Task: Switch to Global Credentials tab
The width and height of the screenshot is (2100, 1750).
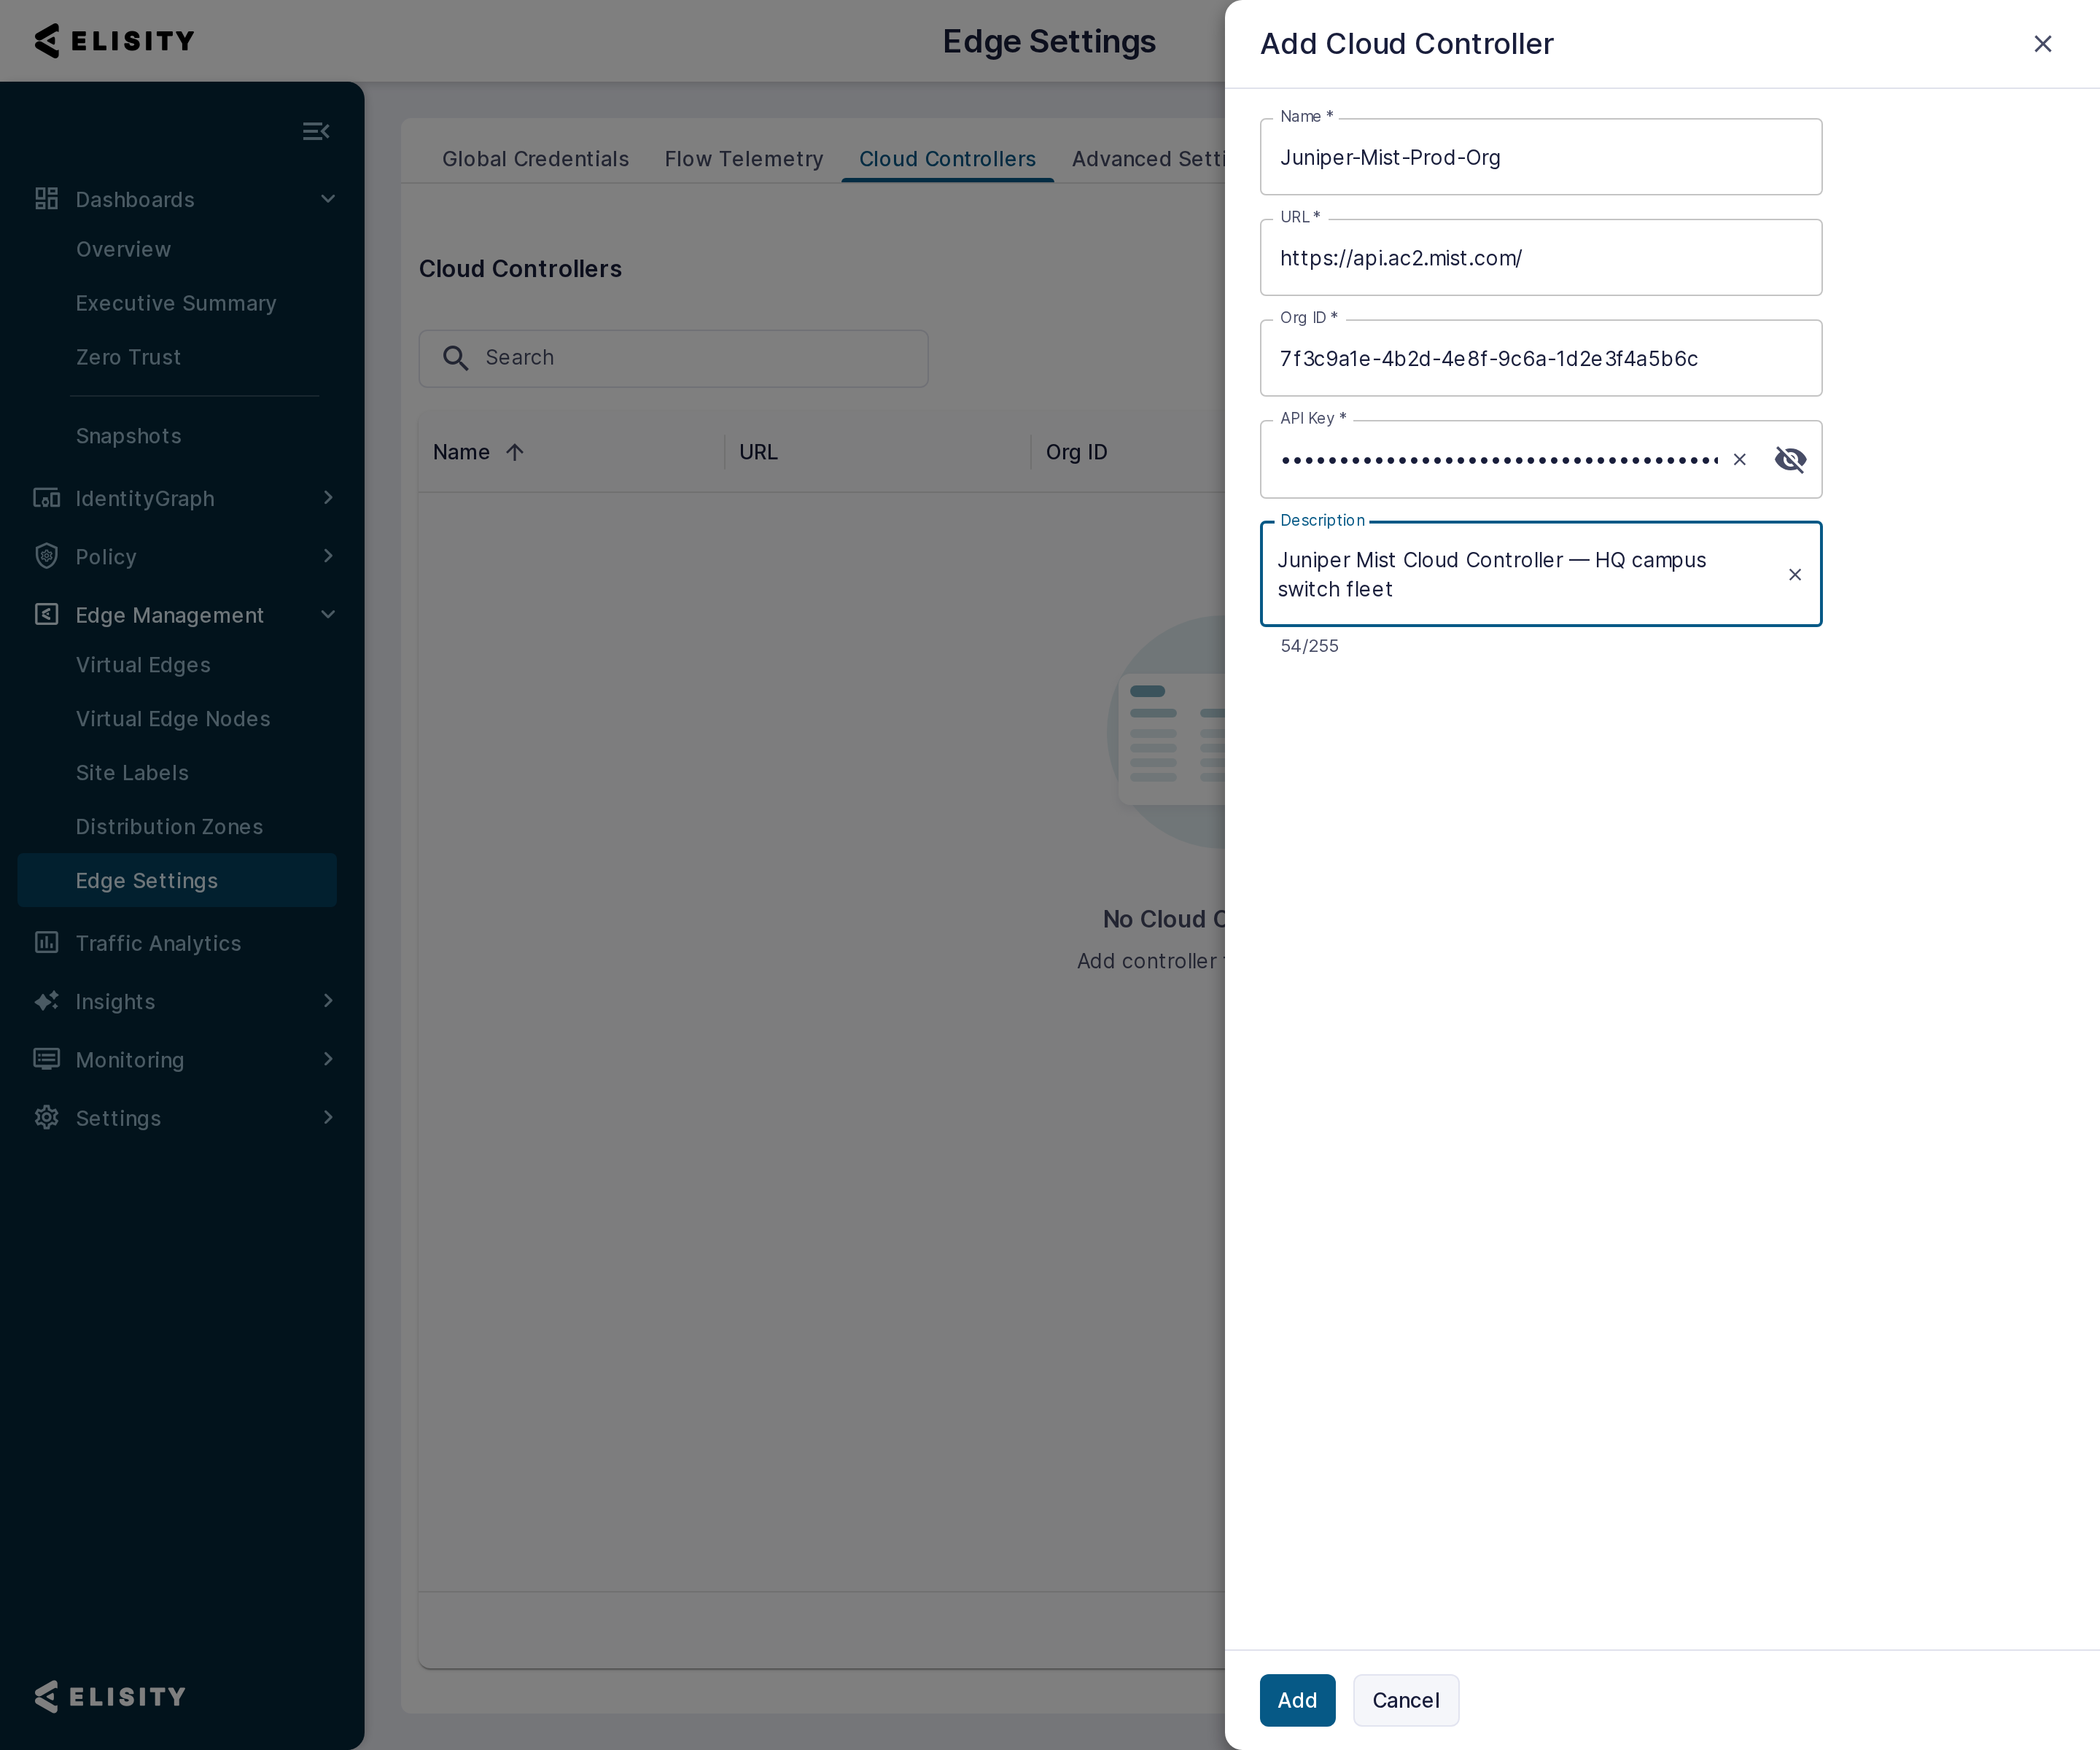Action: (535, 159)
